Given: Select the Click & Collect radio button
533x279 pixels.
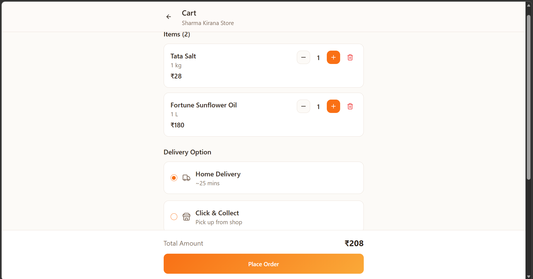Looking at the screenshot, I should click(x=174, y=217).
